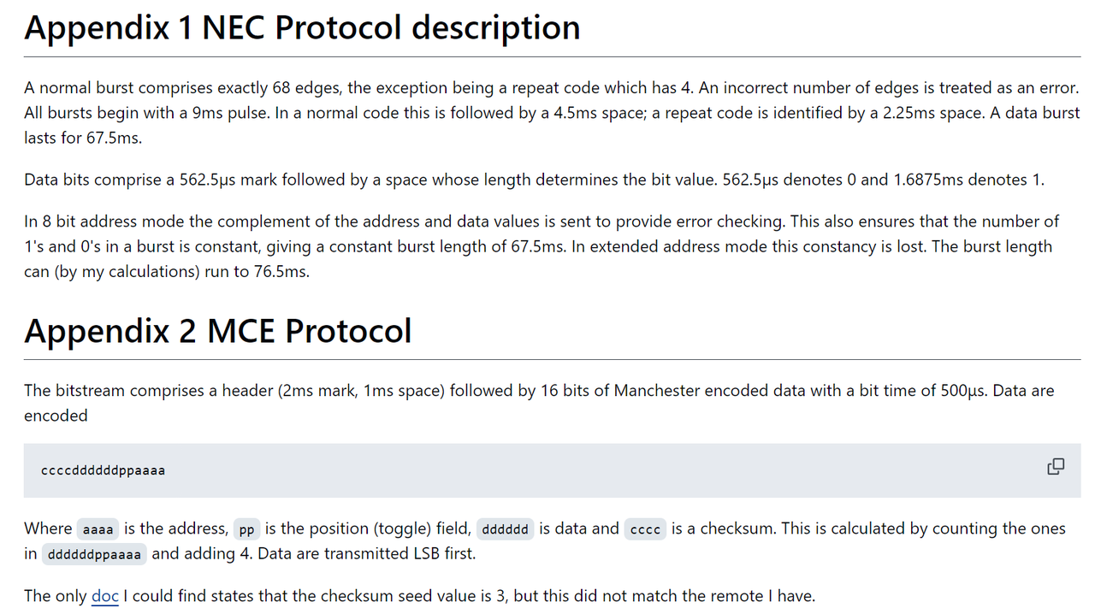Click the gray code block background area

pyautogui.click(x=552, y=470)
